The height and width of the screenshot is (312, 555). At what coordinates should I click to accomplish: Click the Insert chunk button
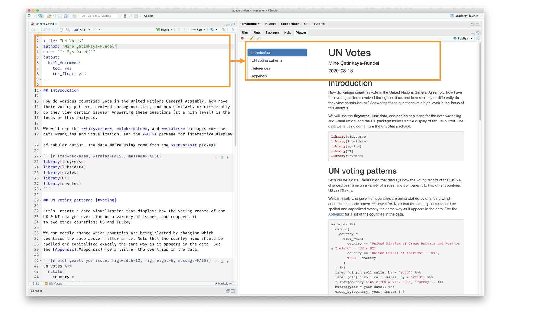pos(164,30)
